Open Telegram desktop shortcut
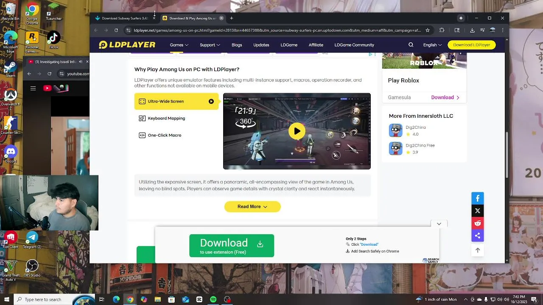The width and height of the screenshot is (543, 305). (32, 240)
